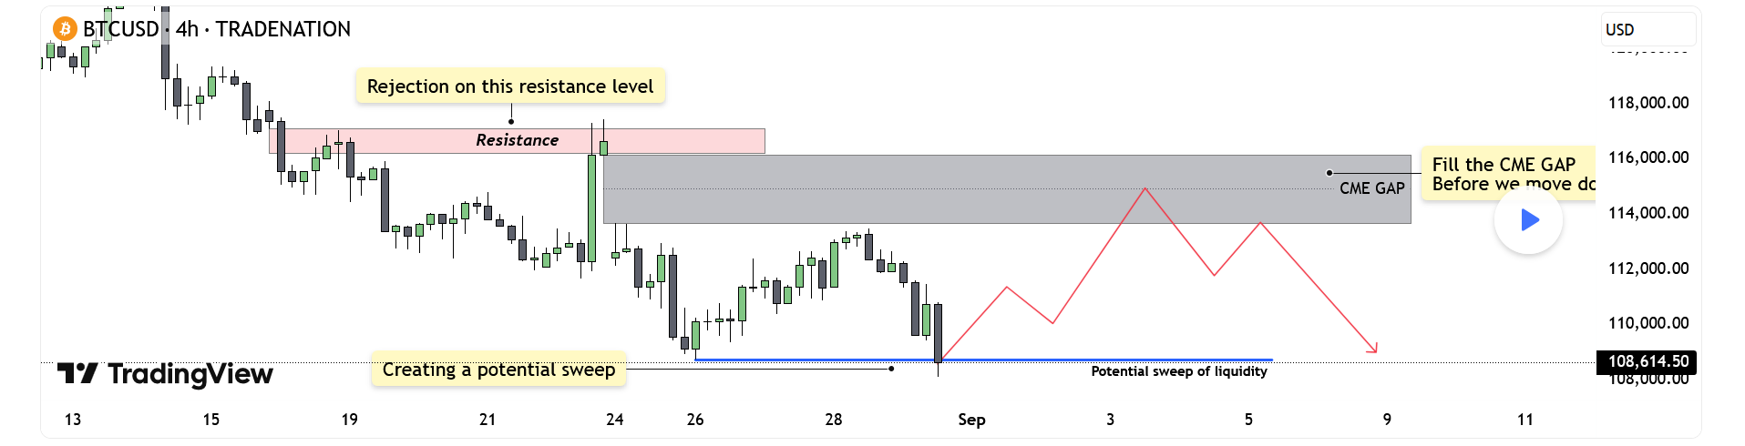
Task: Open the USD currency dropdown
Action: point(1647,29)
